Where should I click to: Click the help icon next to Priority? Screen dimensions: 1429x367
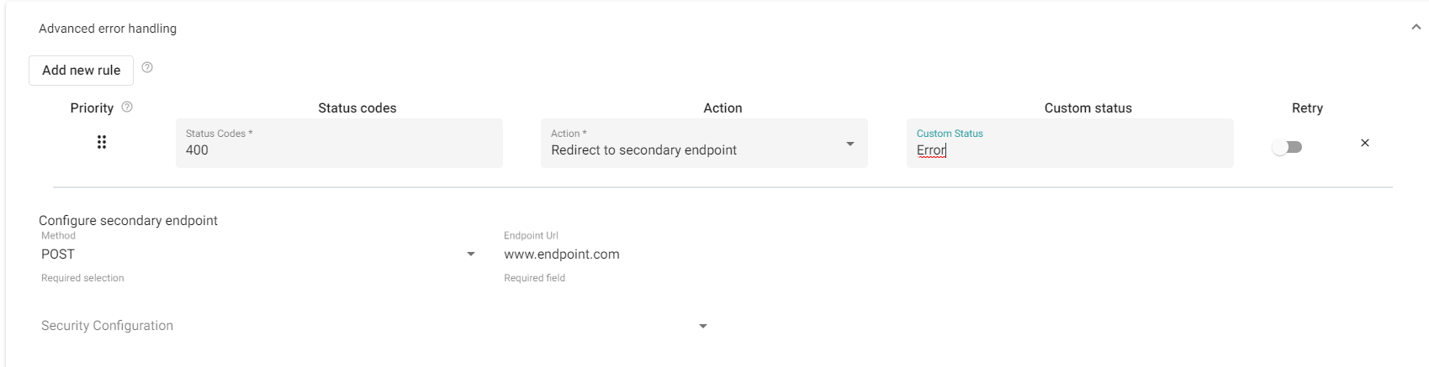[127, 107]
